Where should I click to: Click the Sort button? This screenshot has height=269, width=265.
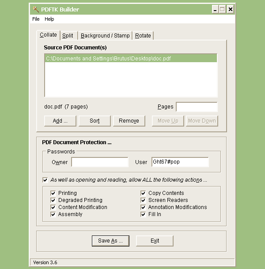point(95,121)
